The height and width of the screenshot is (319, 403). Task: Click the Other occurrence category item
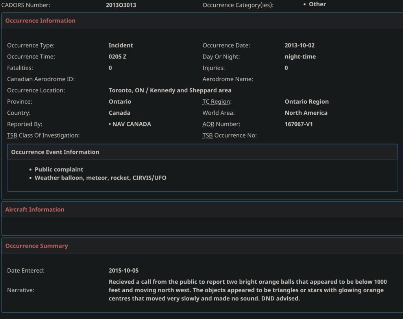point(317,4)
